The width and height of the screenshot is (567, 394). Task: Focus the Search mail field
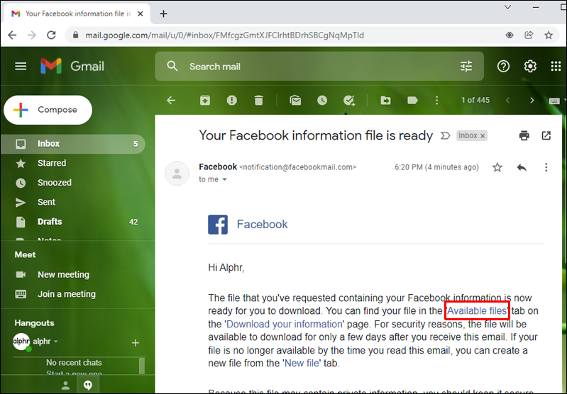[319, 66]
